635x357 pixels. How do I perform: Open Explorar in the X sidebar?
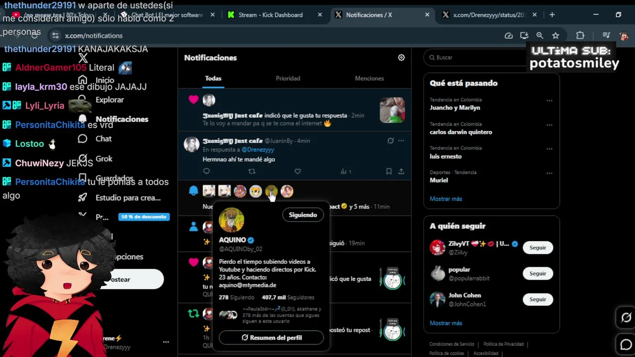click(110, 100)
